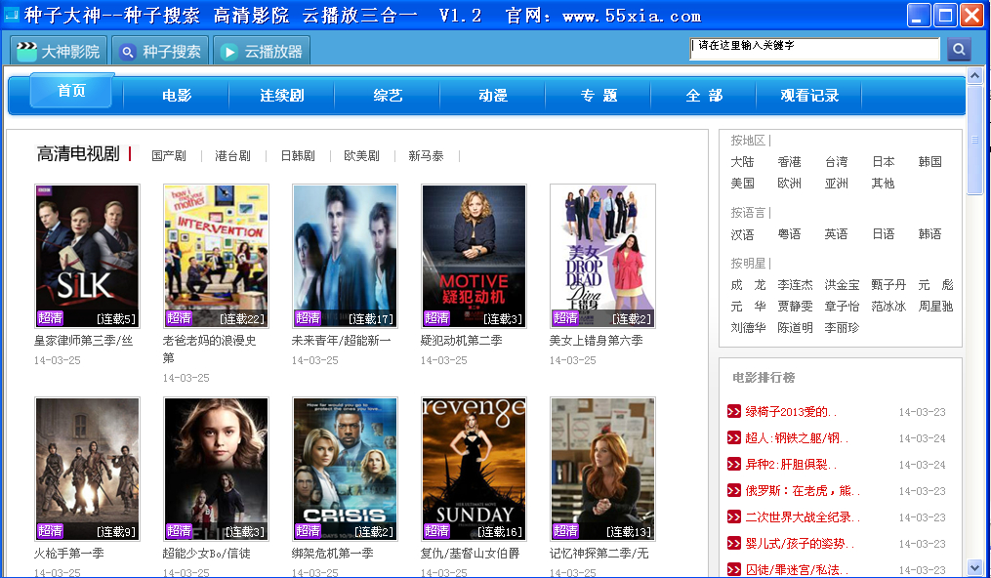Open the 云播放器 play-icon tab
Image resolution: width=991 pixels, height=578 pixels.
coord(262,51)
